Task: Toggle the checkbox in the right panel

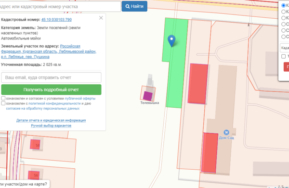Action: click(284, 56)
